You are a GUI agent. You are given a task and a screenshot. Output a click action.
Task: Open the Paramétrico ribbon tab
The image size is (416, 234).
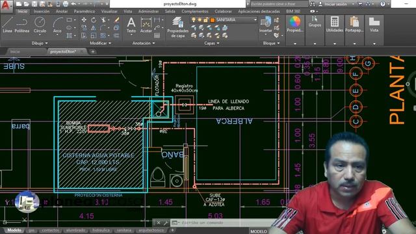tap(84, 12)
